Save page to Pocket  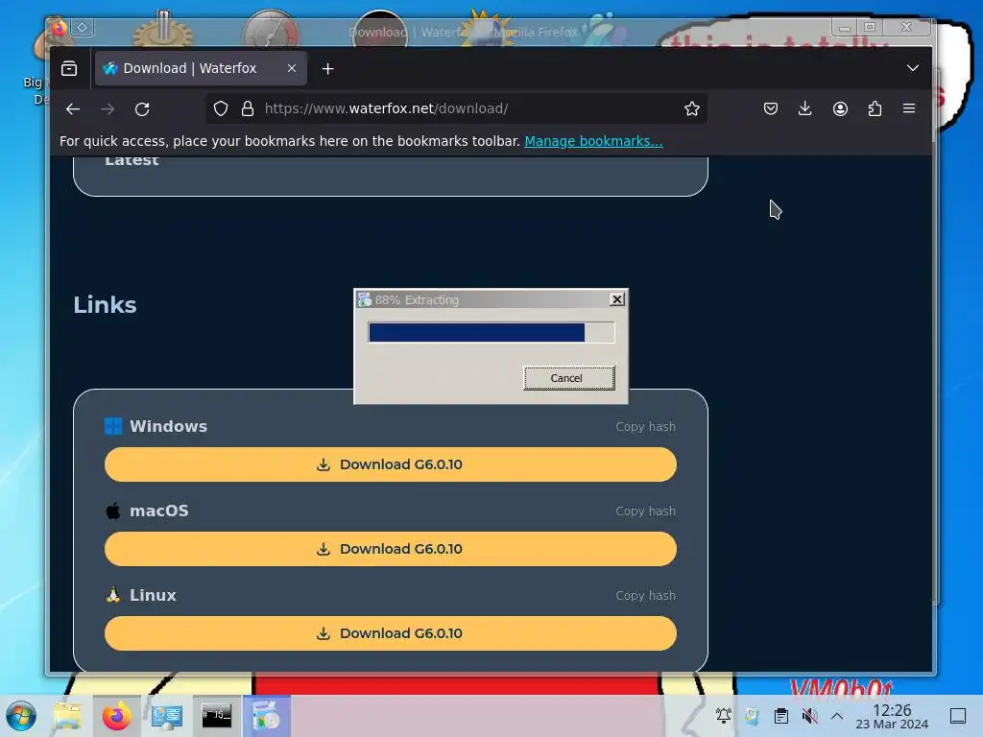(x=771, y=109)
